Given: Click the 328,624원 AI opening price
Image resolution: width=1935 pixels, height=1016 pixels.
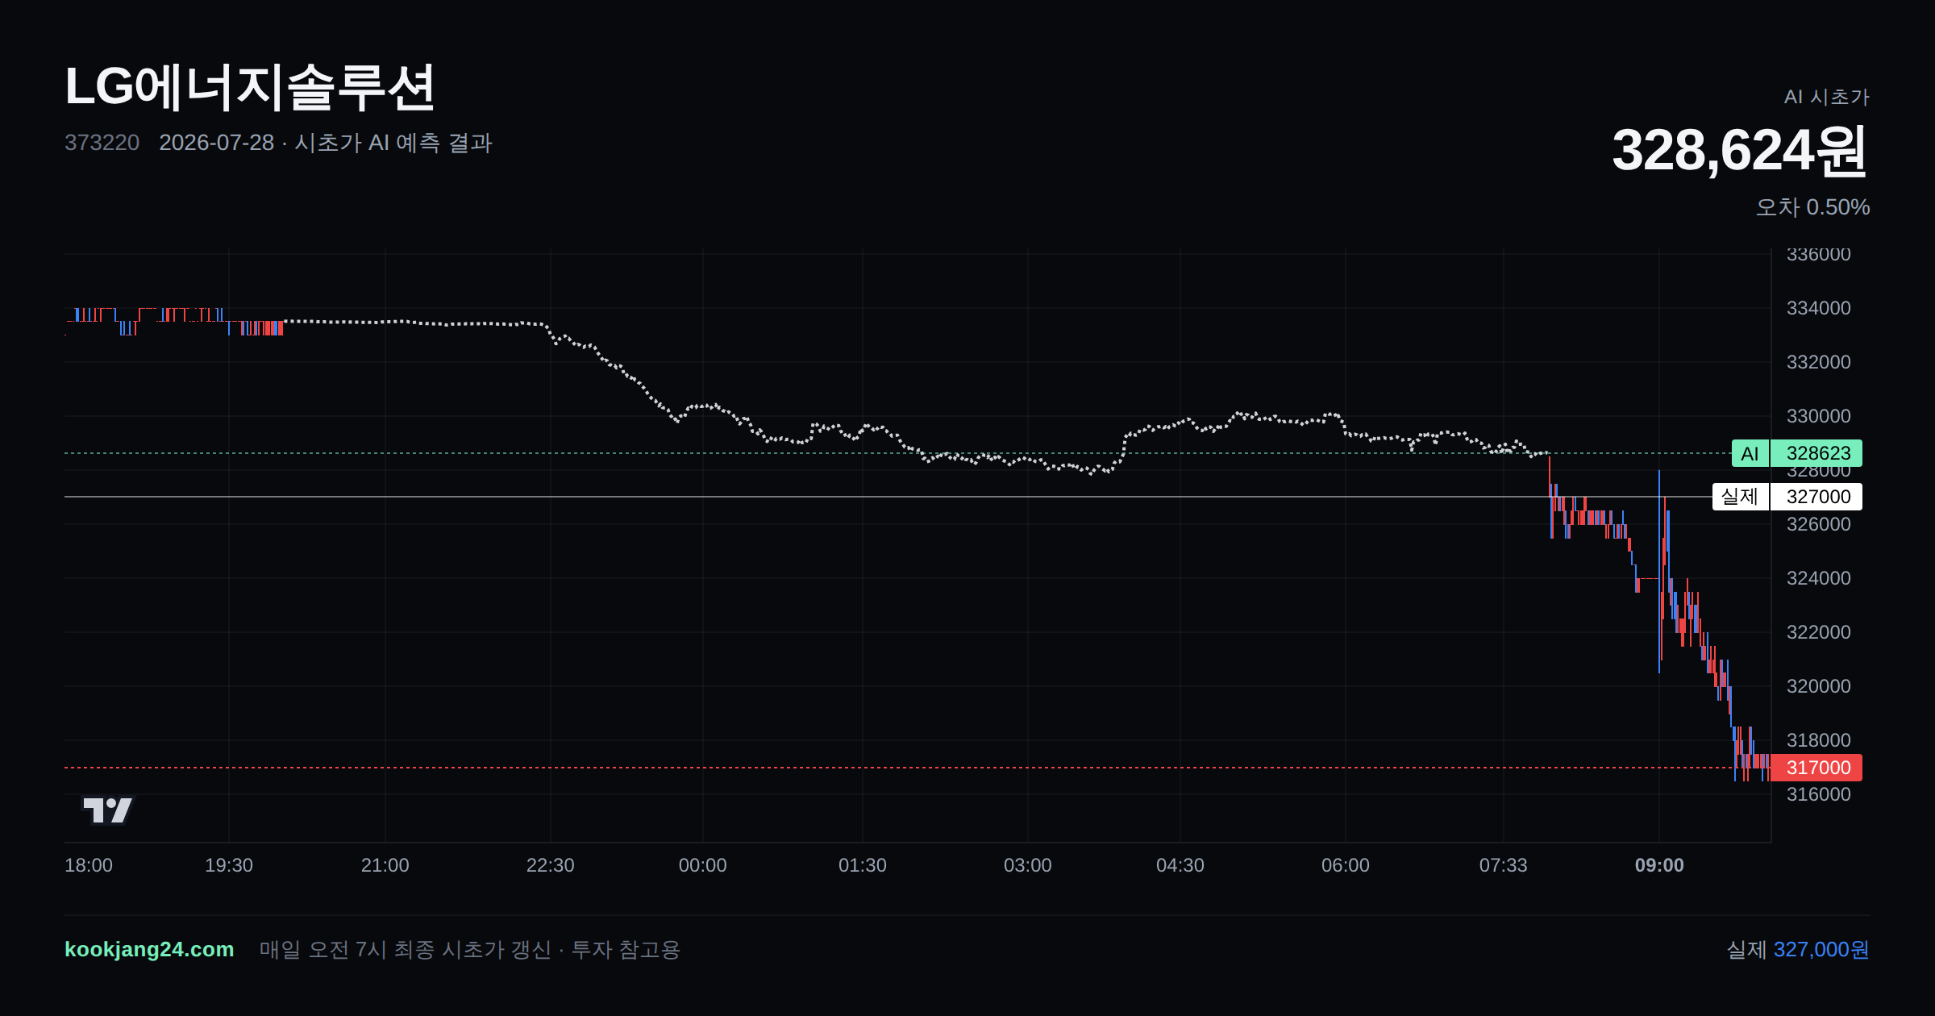Looking at the screenshot, I should click(x=1739, y=150).
